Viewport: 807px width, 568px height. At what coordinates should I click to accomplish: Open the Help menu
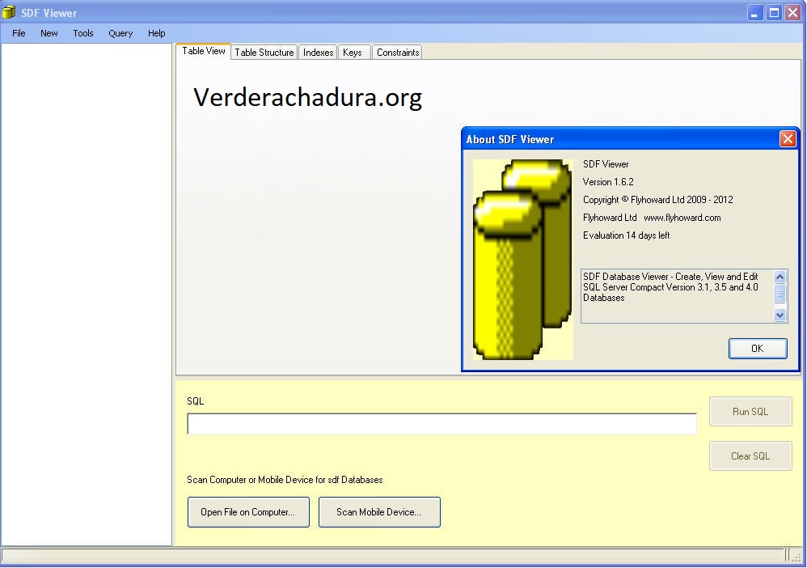[156, 33]
